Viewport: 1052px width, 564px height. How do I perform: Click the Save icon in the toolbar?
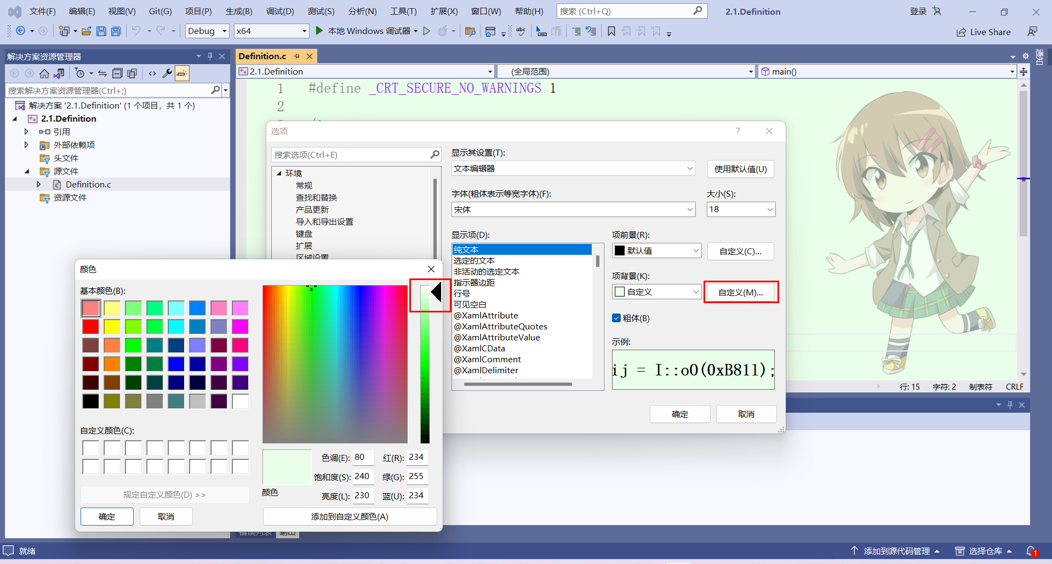(x=101, y=31)
